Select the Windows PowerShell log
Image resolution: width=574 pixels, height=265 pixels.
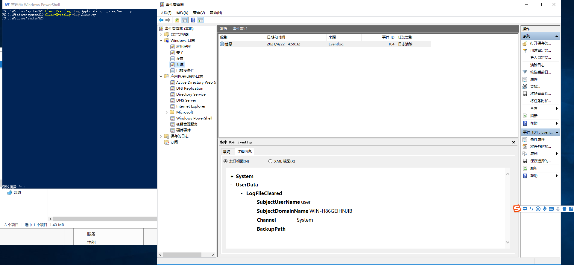tap(194, 118)
